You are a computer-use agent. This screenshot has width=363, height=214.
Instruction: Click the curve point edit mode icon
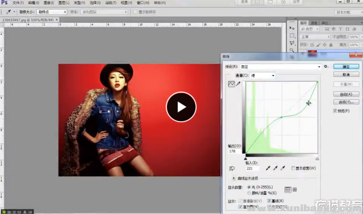pos(231,84)
